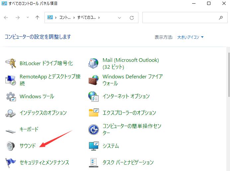Click the キーボード keyboard icon
Screen dimensions: 230x171
point(11,130)
